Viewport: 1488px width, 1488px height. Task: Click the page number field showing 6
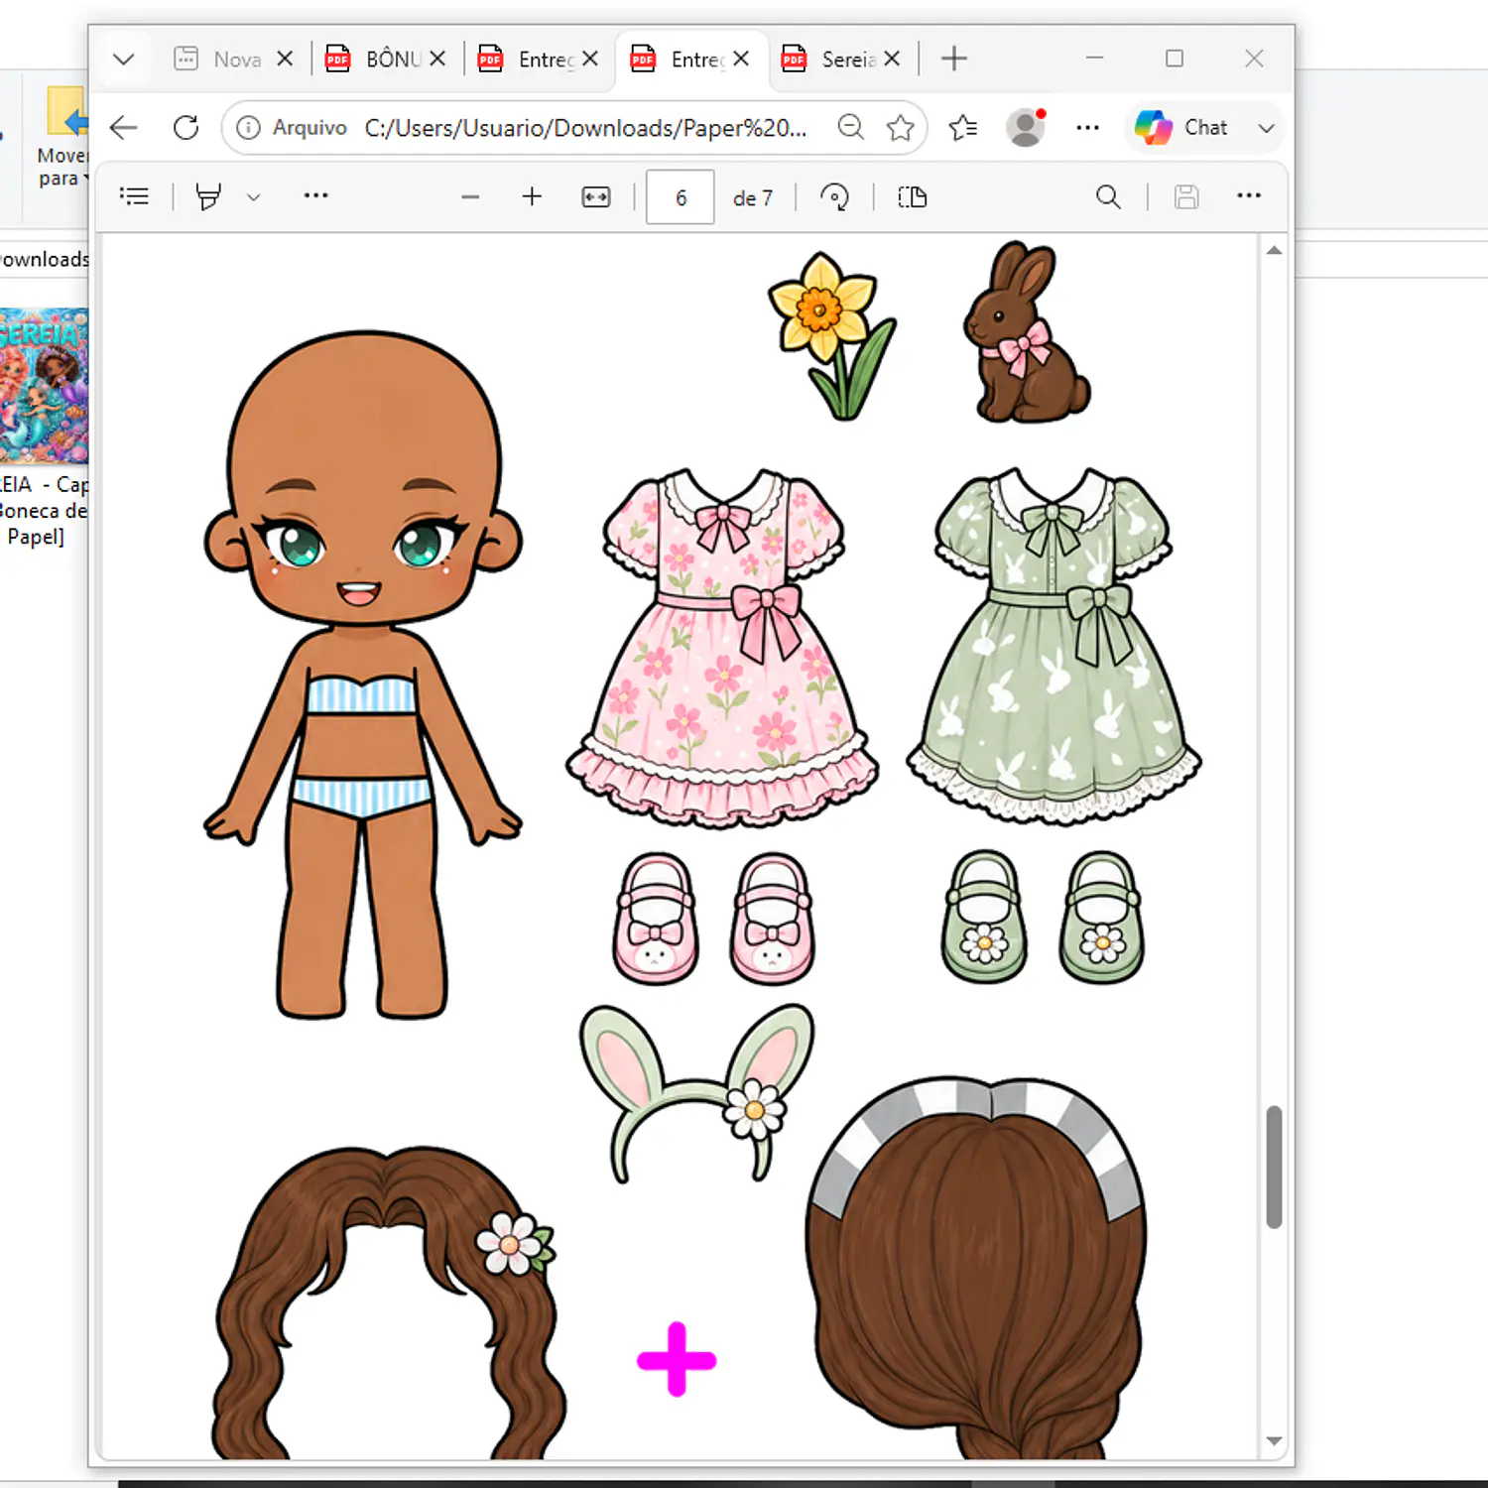[681, 197]
